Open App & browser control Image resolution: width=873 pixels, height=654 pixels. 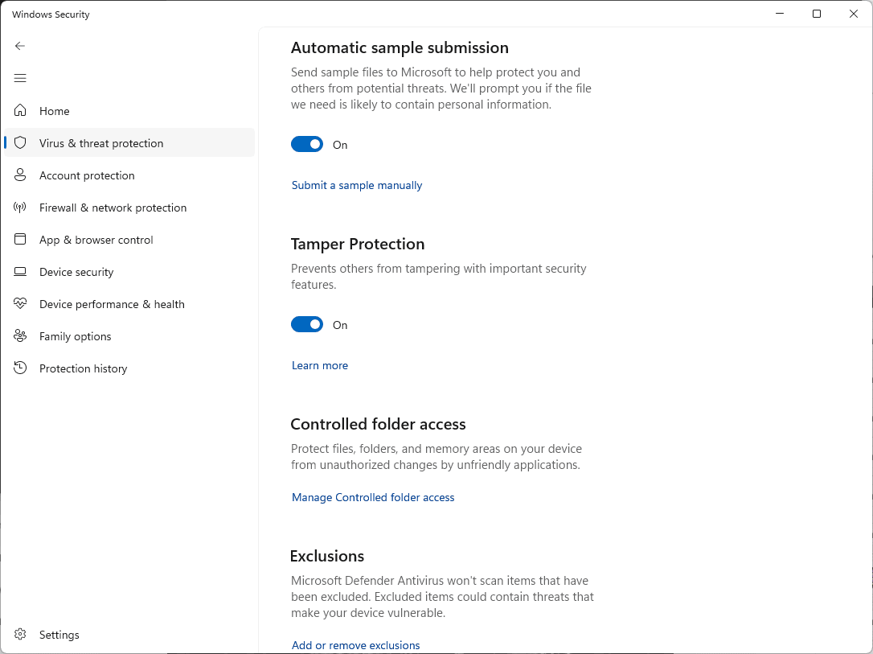[x=129, y=240]
